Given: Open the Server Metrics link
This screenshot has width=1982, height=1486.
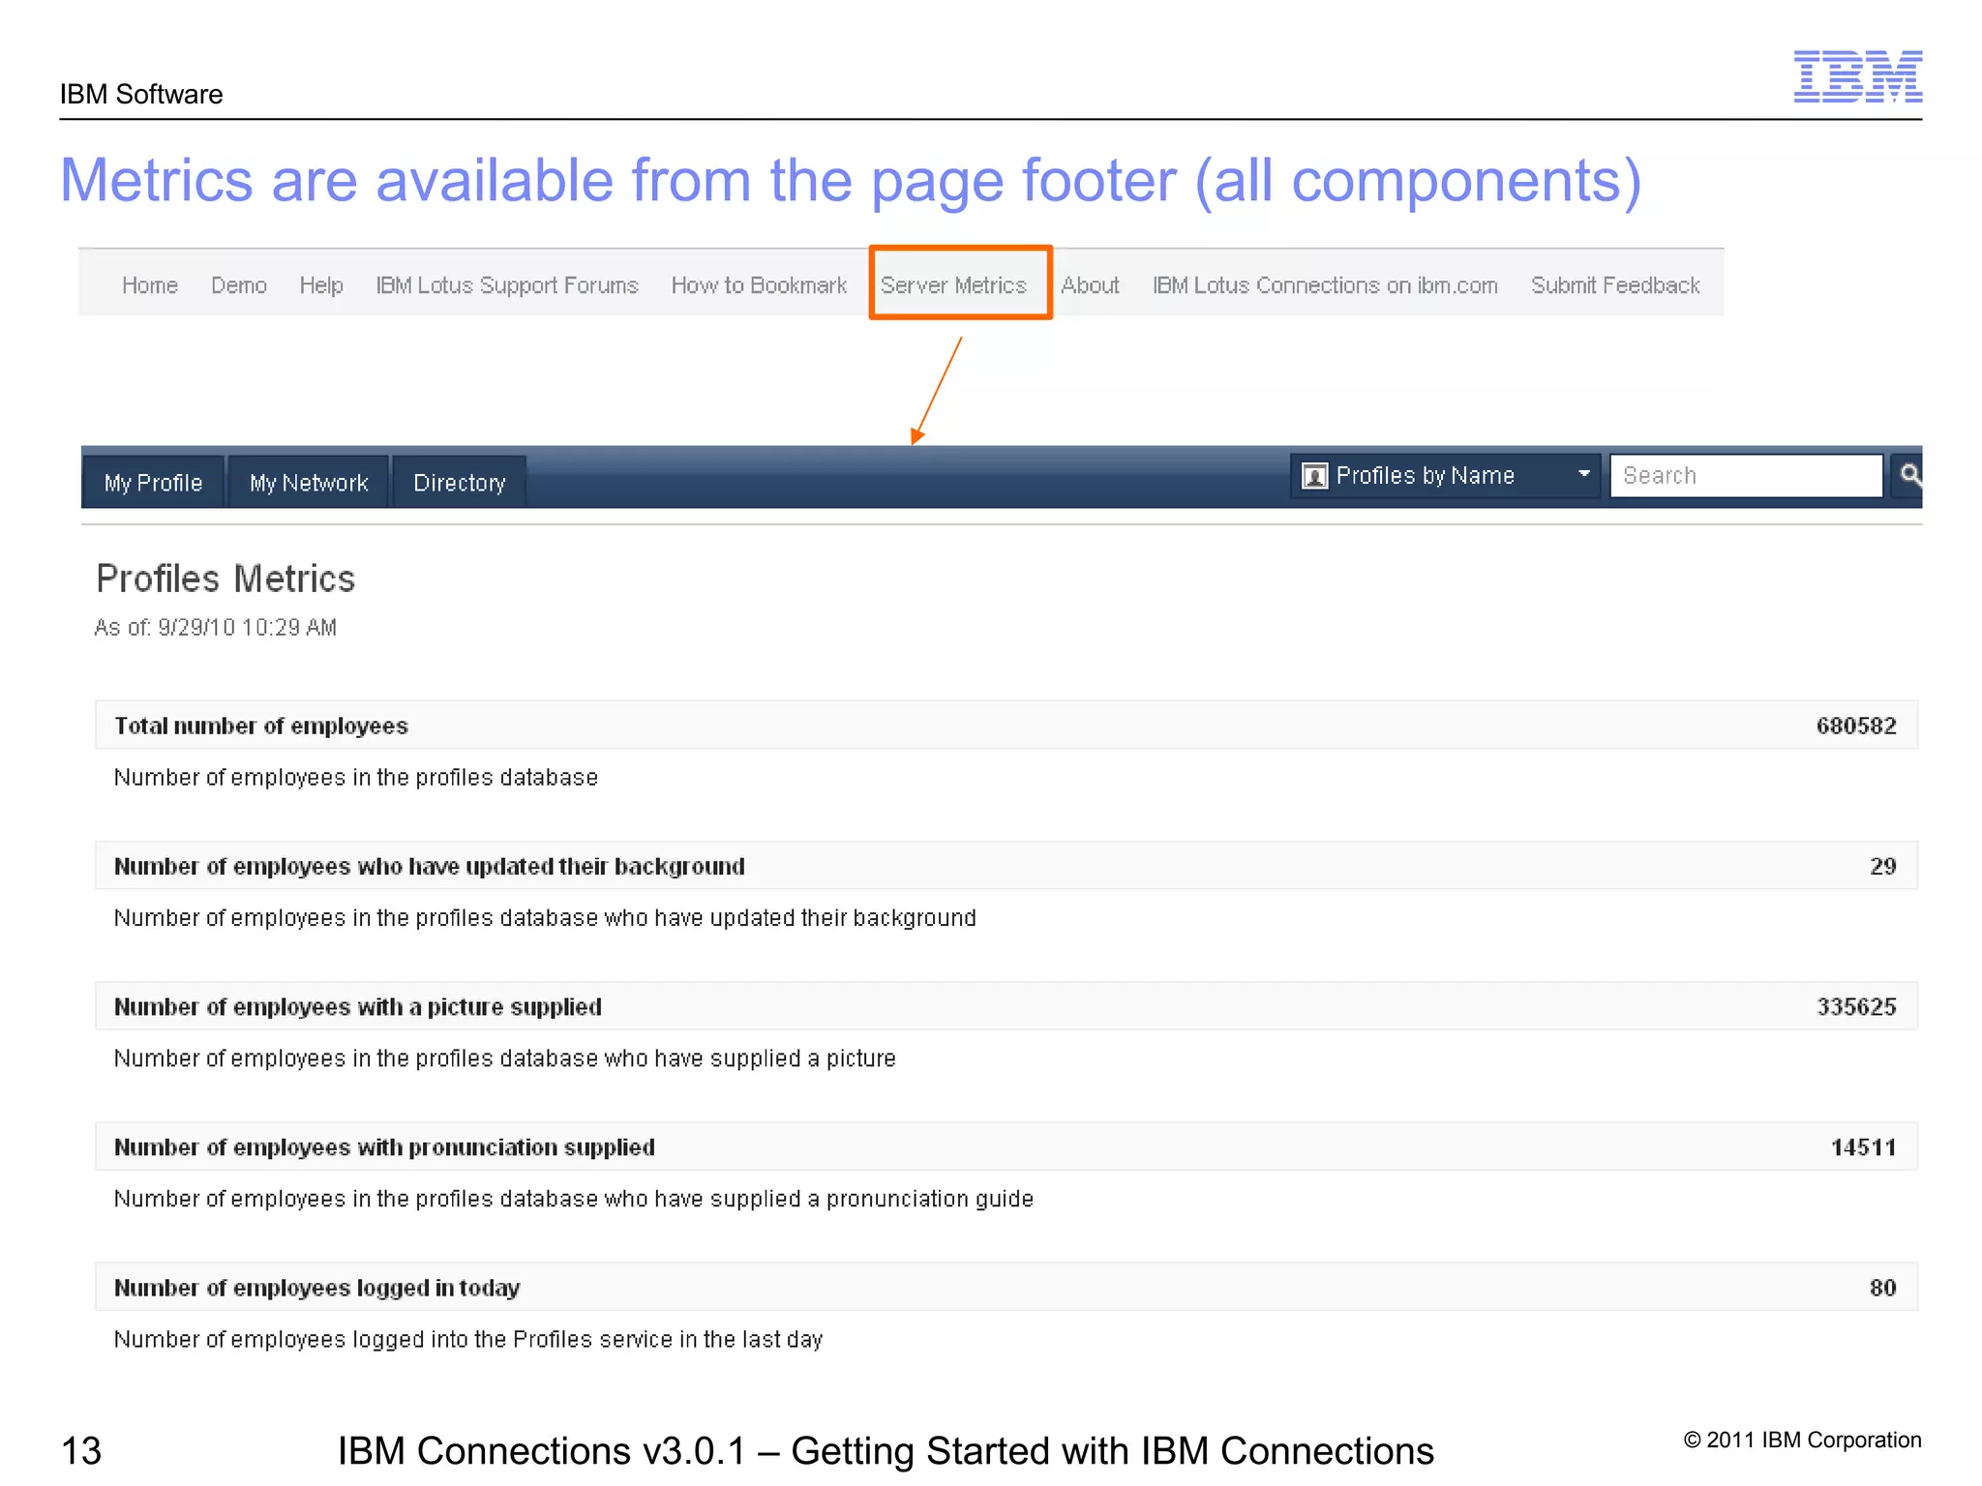Looking at the screenshot, I should click(x=953, y=285).
